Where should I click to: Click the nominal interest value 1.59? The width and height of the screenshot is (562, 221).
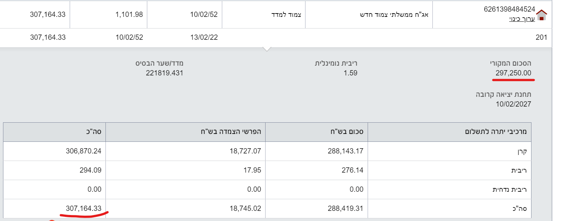pyautogui.click(x=351, y=73)
